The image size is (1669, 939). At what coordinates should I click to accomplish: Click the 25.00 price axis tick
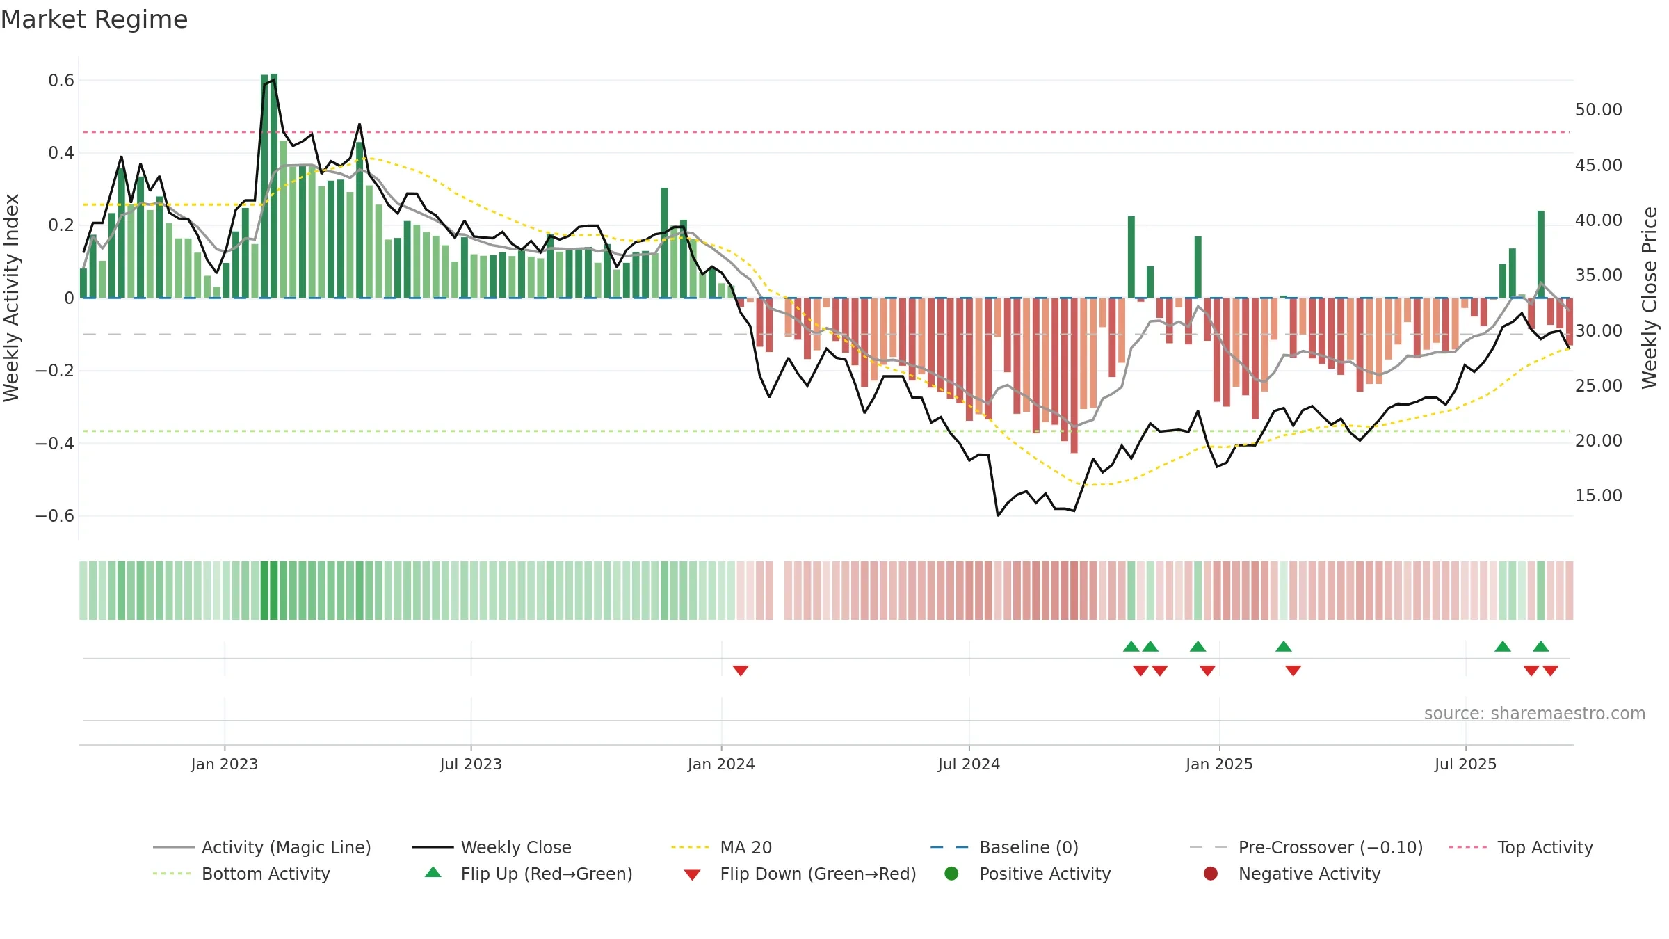(1599, 385)
